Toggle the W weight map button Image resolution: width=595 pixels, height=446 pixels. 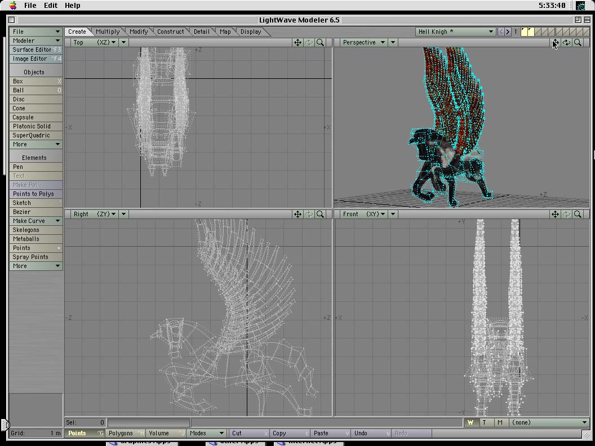click(470, 422)
